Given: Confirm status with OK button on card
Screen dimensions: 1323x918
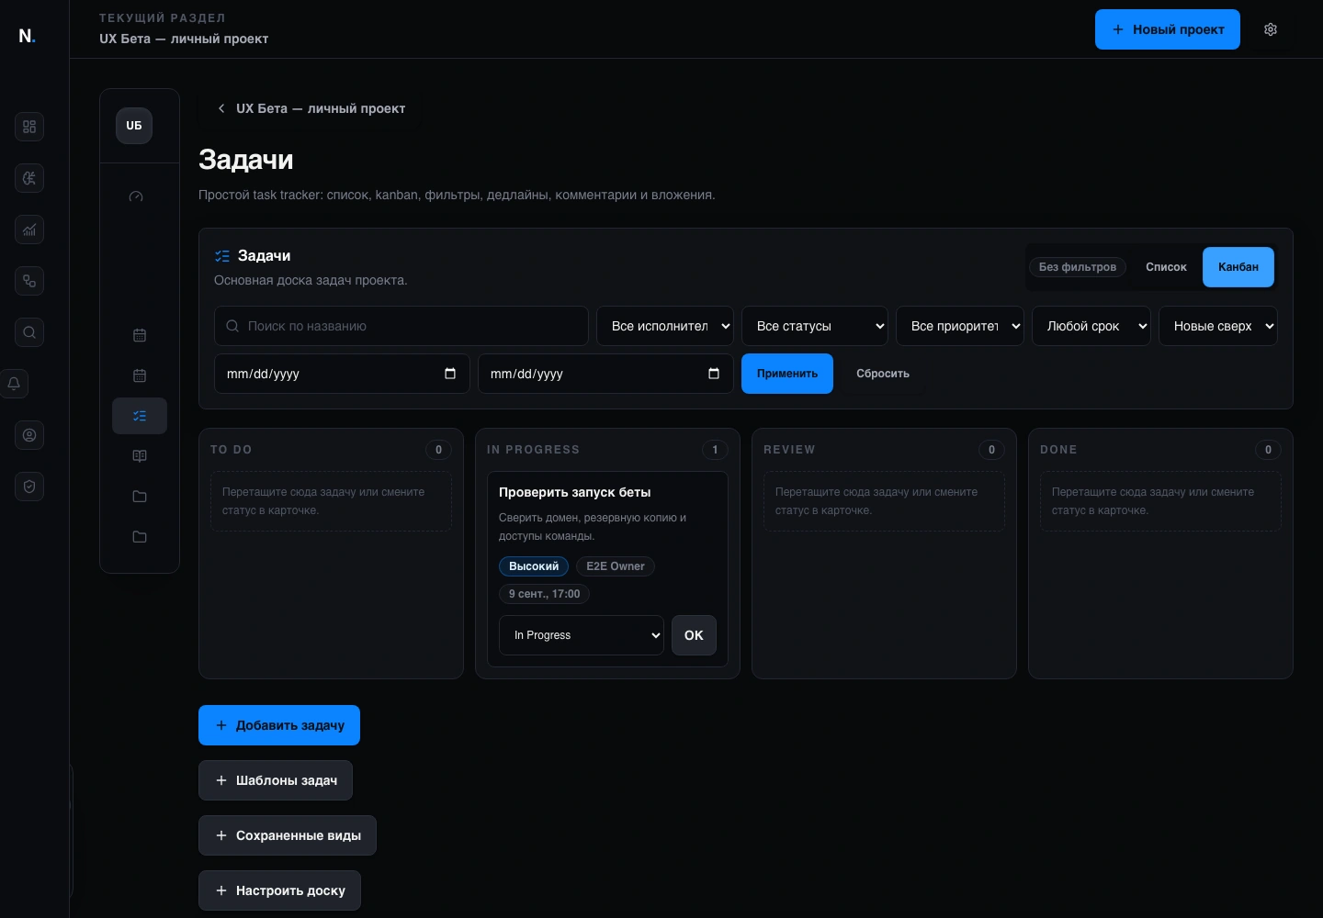Looking at the screenshot, I should click(694, 635).
